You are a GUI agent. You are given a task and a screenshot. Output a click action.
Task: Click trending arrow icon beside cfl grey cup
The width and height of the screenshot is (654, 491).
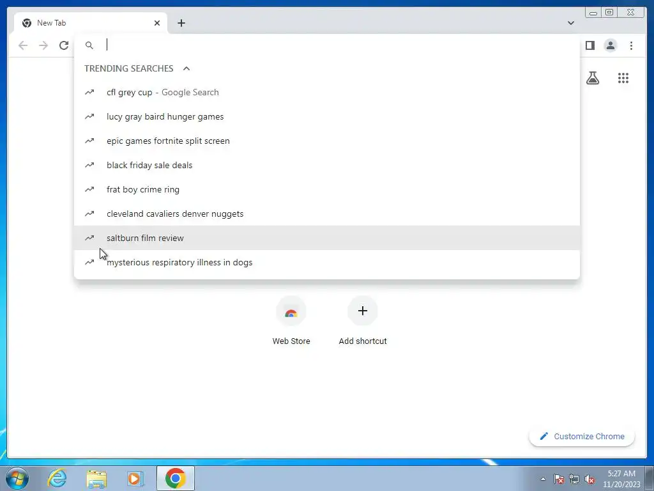(x=89, y=92)
